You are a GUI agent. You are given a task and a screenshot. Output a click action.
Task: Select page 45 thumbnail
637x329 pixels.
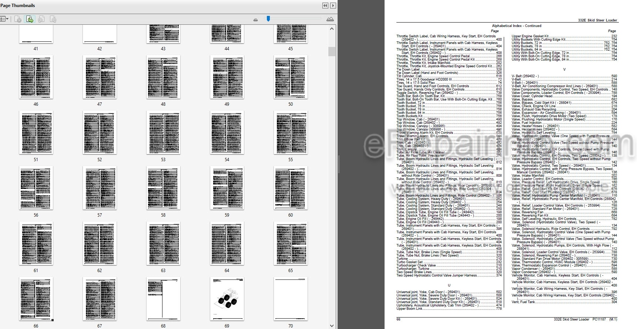[291, 34]
